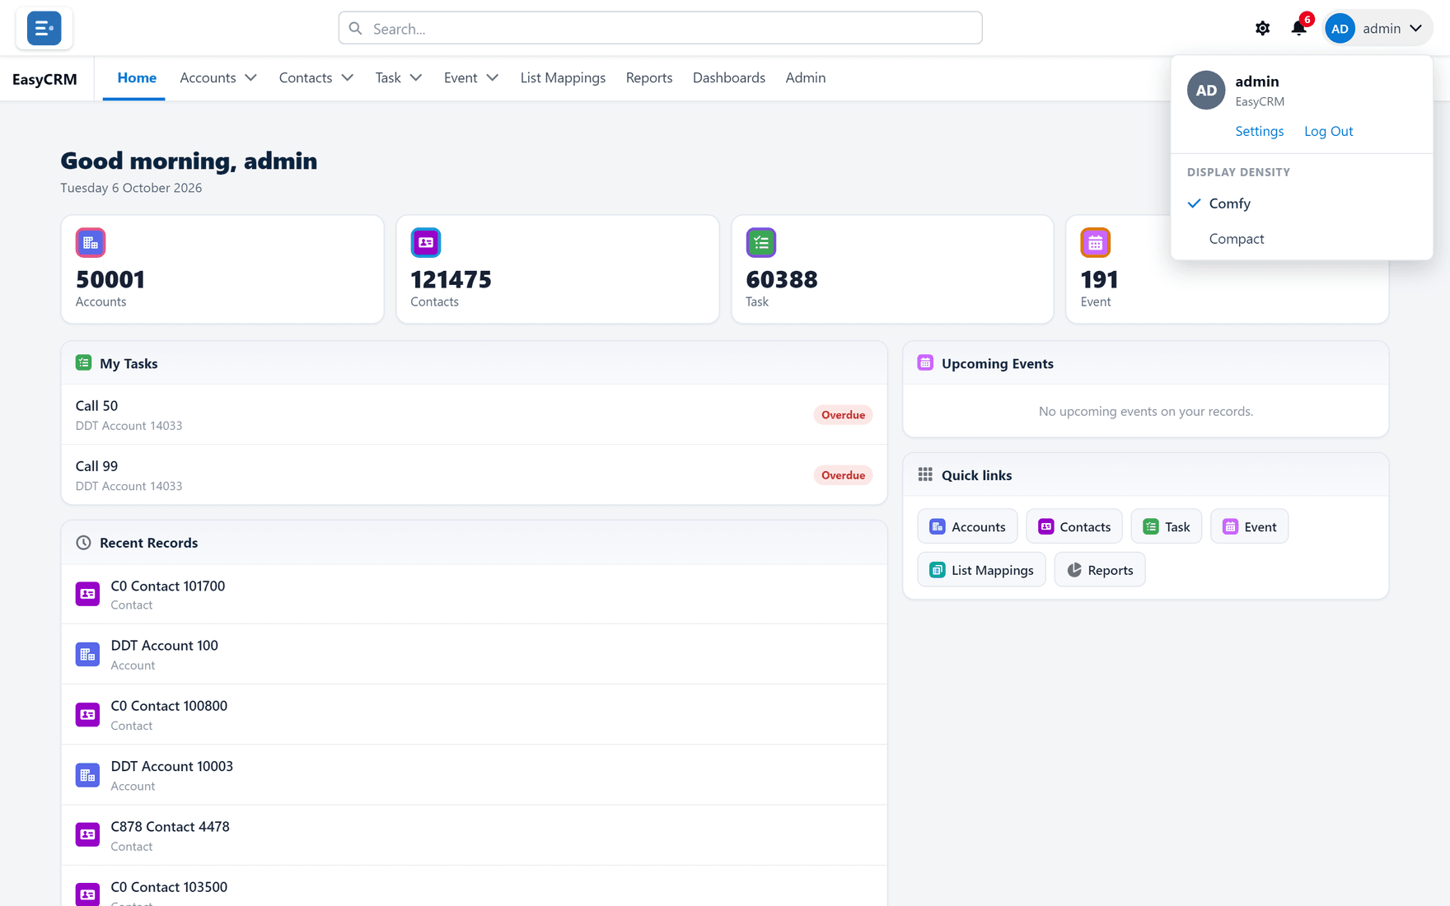Click account icon beside DDT Account 10003
The image size is (1450, 906).
87,775
